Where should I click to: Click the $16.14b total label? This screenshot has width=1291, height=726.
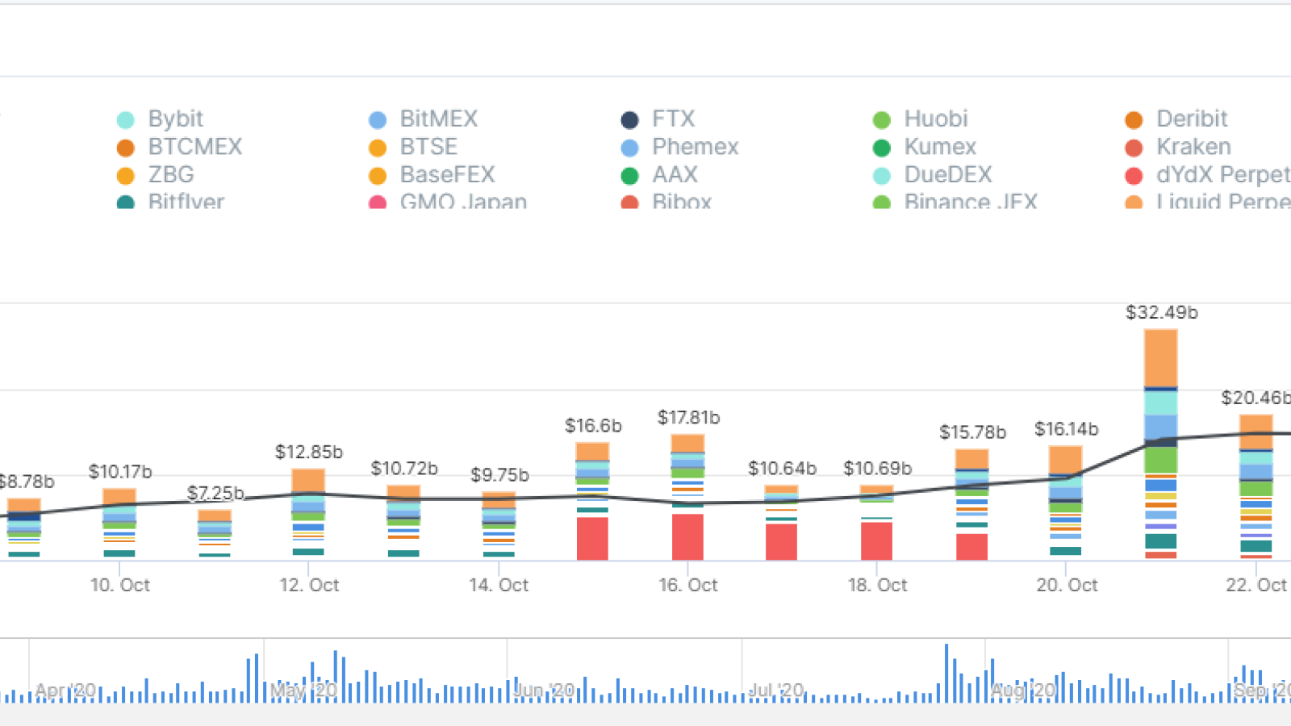[1067, 429]
